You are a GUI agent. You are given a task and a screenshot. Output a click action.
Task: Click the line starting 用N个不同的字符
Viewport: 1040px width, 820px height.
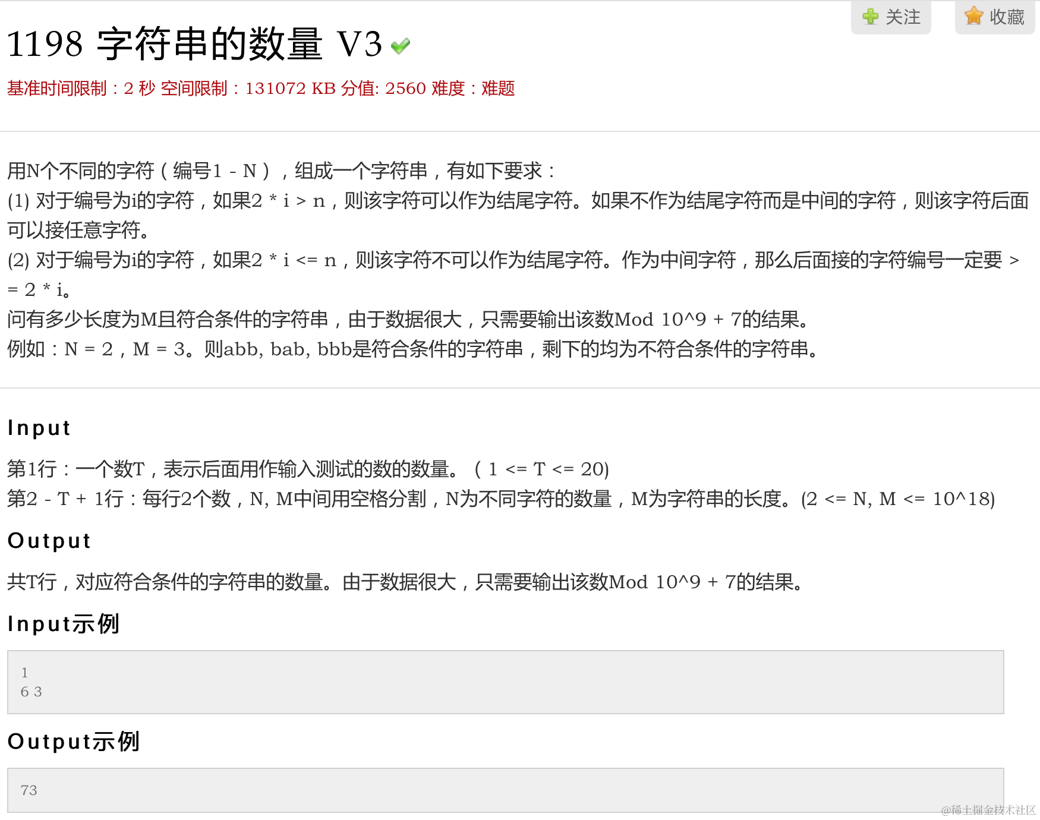coord(282,171)
